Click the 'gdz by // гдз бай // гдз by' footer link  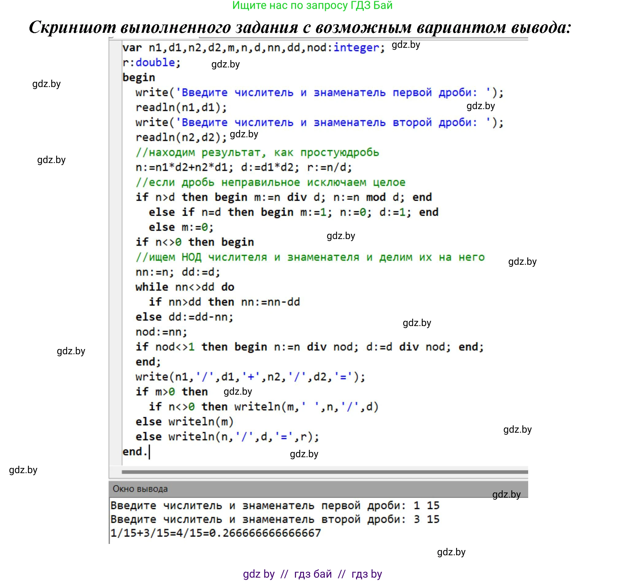click(x=312, y=574)
